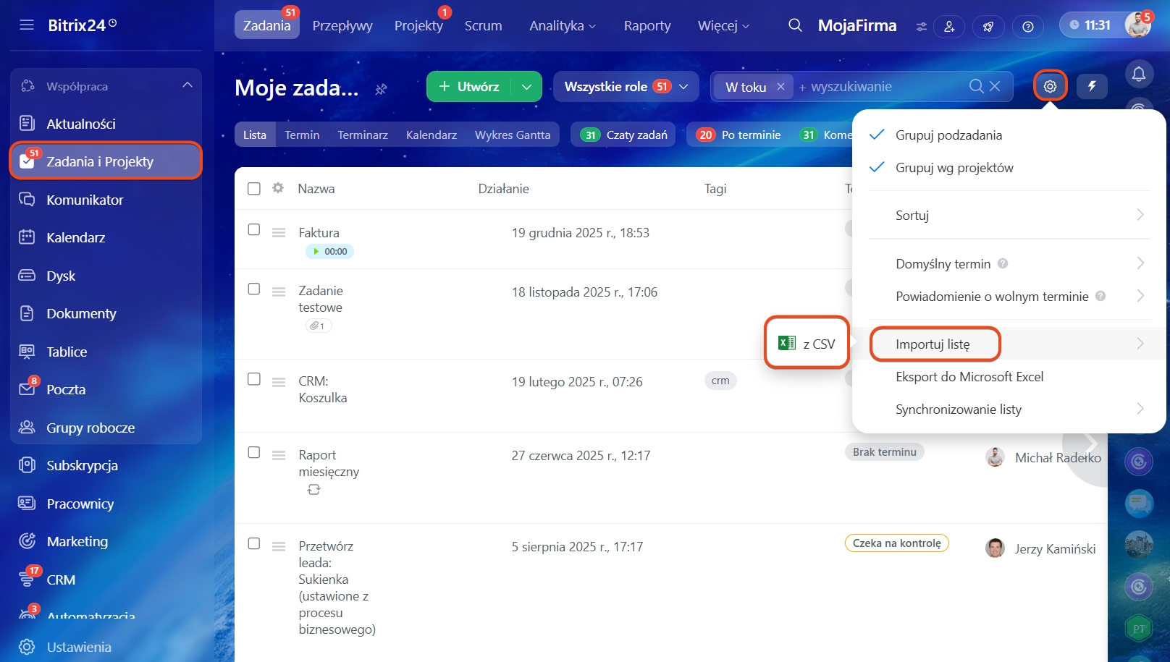Expand the Utwórz button dropdown arrow
This screenshot has height=662, width=1170.
[x=526, y=87]
